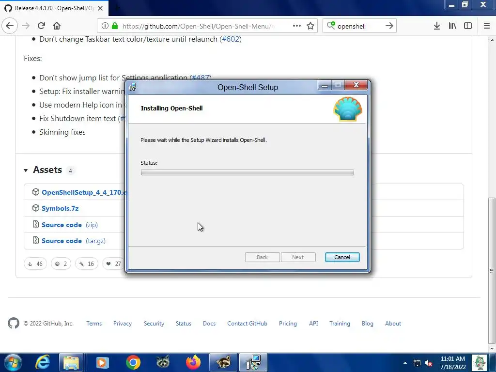Click package icon beside Symbols.7z

pyautogui.click(x=36, y=208)
